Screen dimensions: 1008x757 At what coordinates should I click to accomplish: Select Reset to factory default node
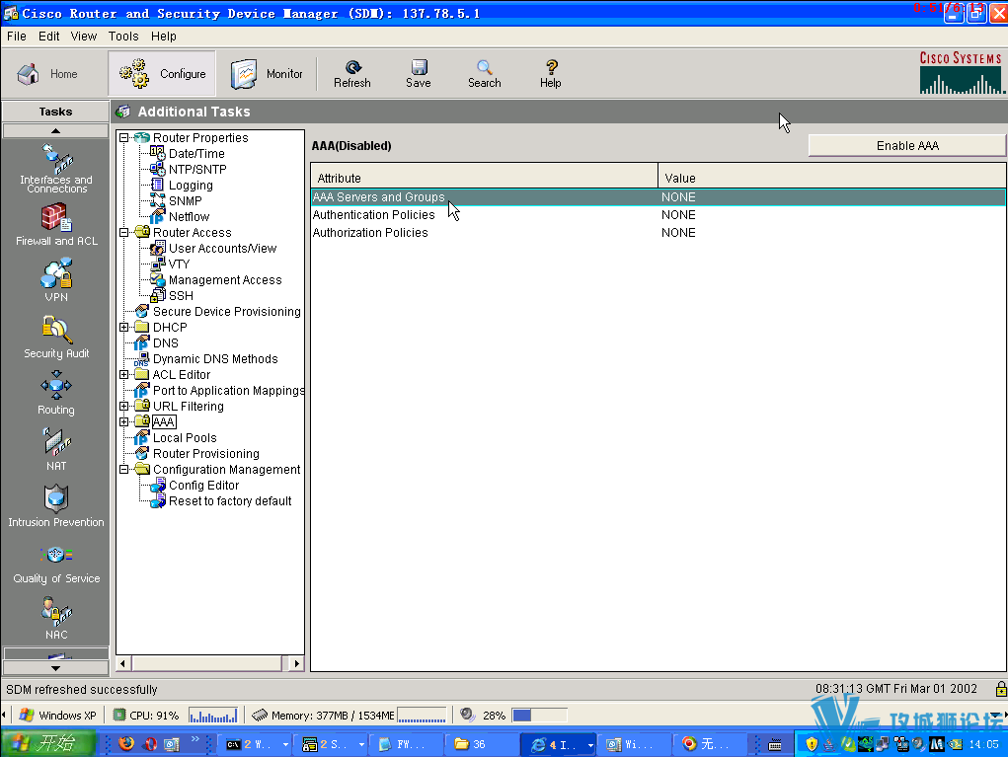click(x=229, y=501)
